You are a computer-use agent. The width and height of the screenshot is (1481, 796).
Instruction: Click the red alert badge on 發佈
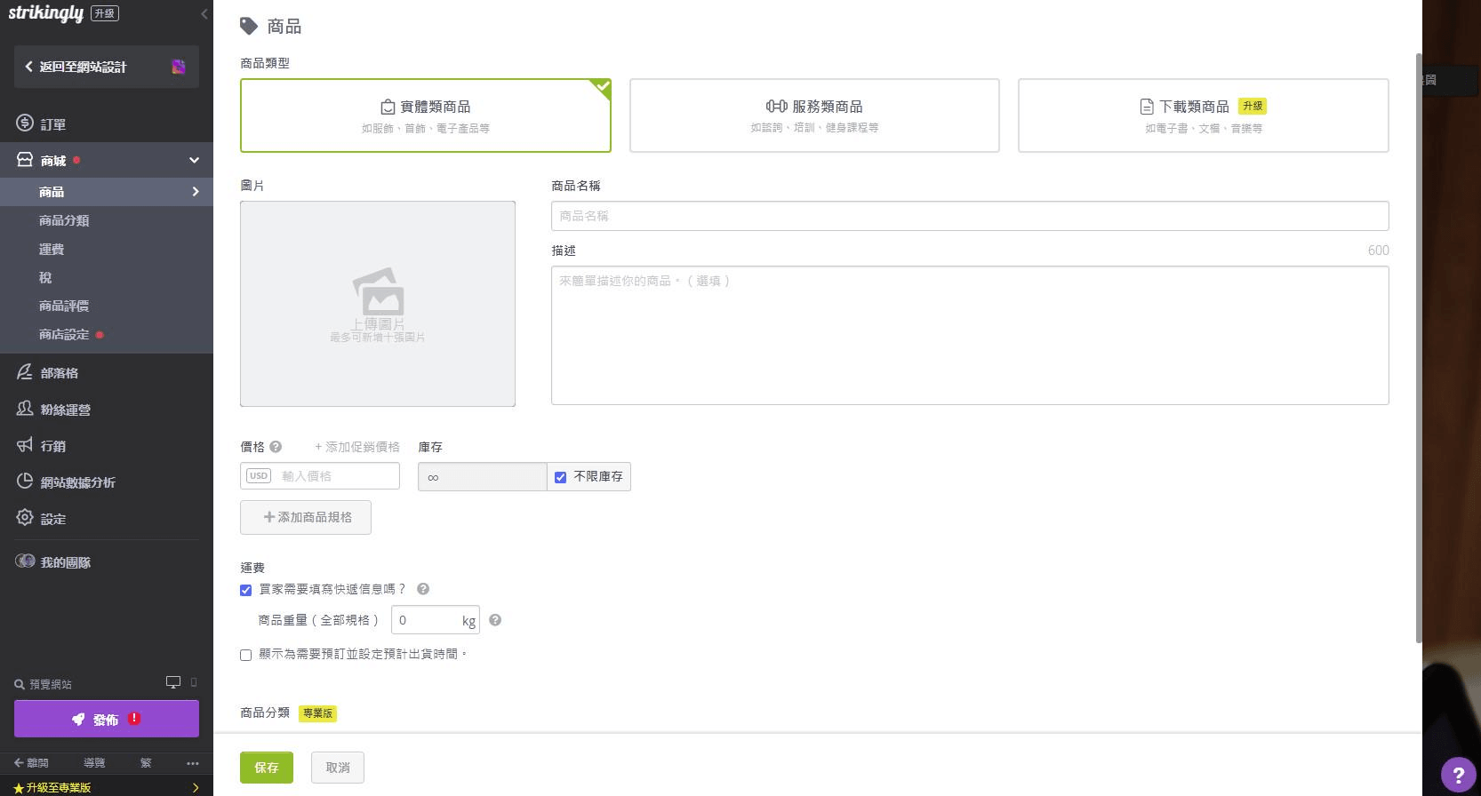134,719
